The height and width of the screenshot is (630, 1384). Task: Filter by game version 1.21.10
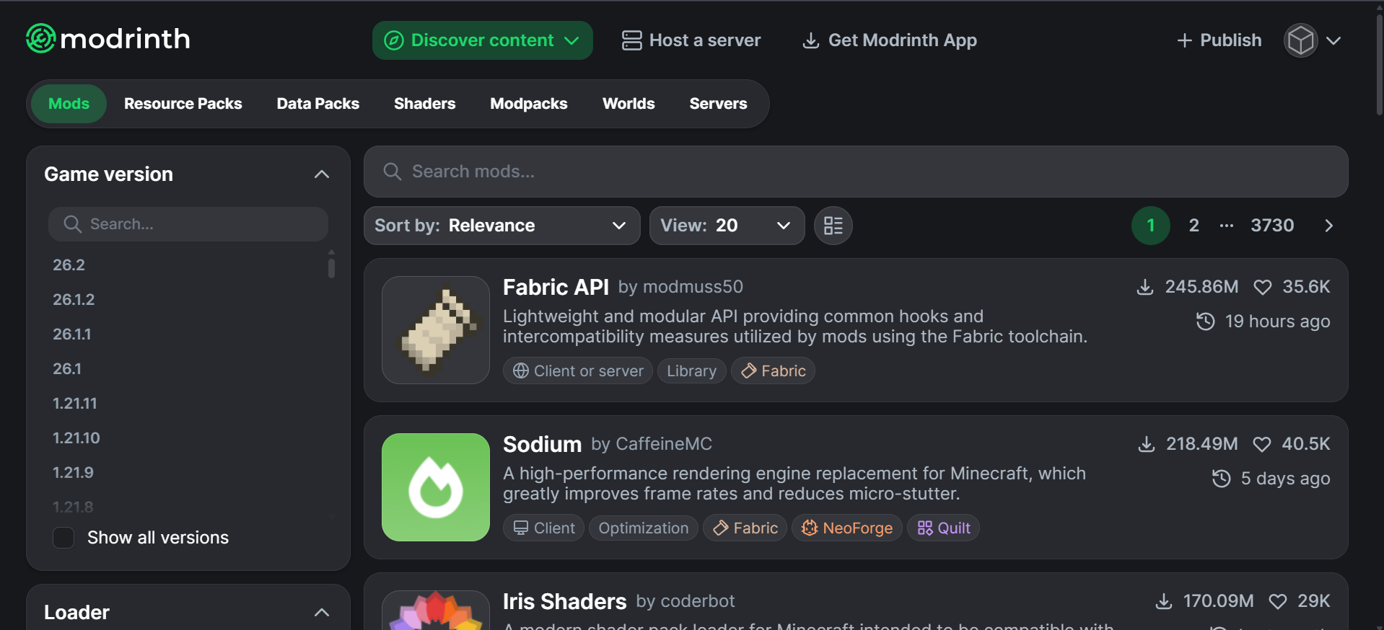tap(76, 438)
